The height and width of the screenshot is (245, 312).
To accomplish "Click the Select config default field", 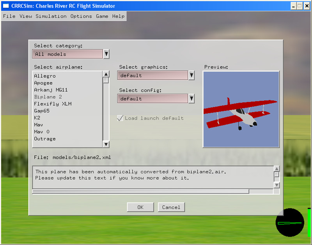I will pos(152,98).
